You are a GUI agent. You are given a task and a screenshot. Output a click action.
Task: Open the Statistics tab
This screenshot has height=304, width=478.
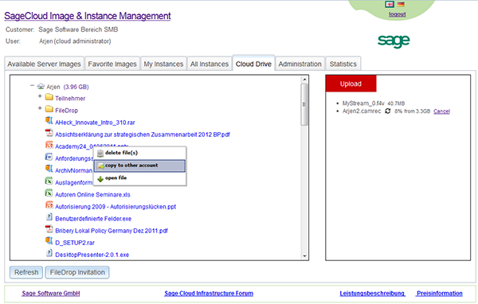pos(343,64)
